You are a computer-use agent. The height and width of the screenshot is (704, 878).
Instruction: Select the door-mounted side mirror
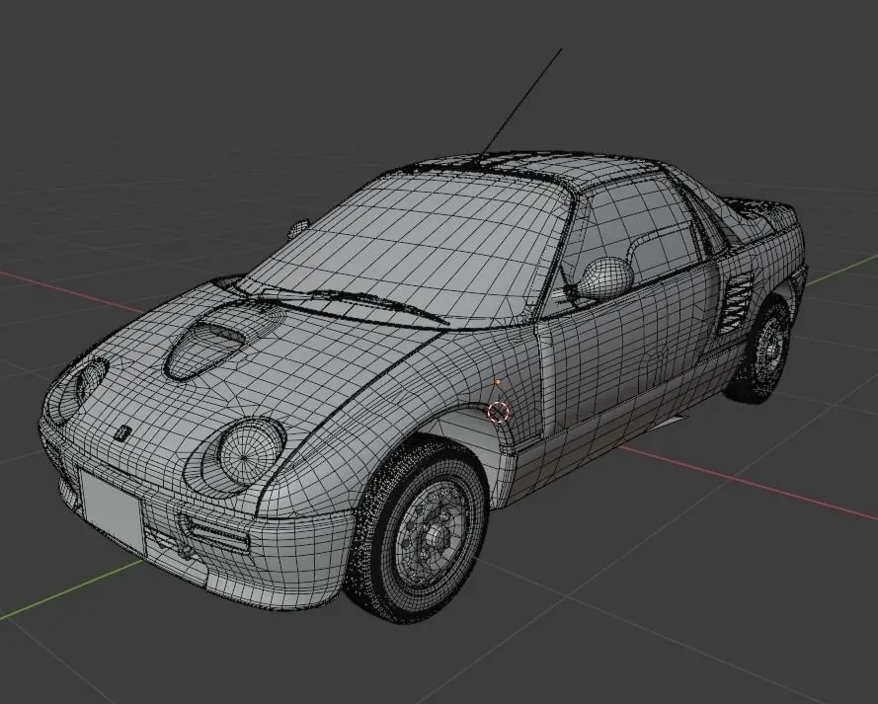point(605,276)
